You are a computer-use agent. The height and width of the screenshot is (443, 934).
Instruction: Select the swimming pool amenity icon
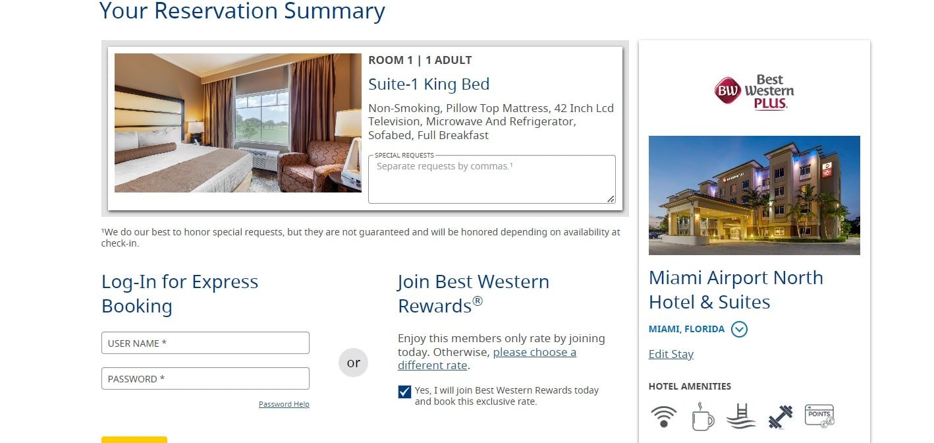coord(740,415)
